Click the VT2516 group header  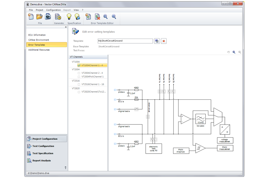76,81
